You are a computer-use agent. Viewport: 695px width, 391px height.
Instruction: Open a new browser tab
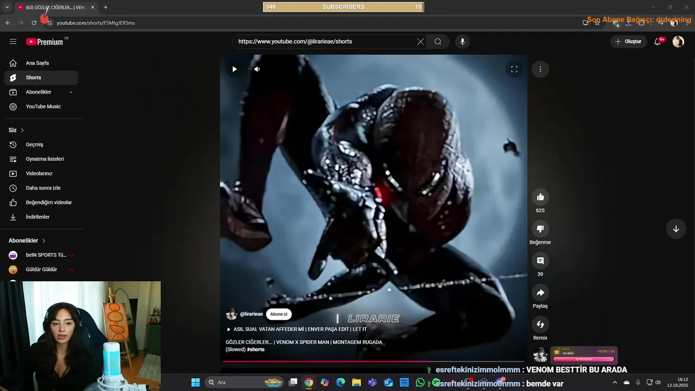(105, 8)
